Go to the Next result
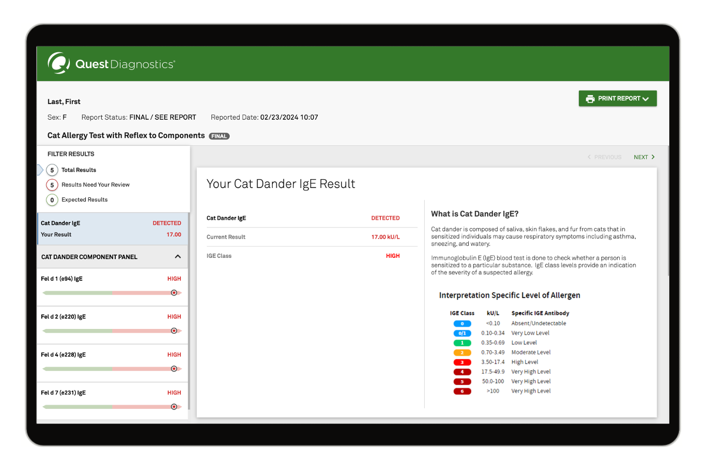 pyautogui.click(x=644, y=157)
